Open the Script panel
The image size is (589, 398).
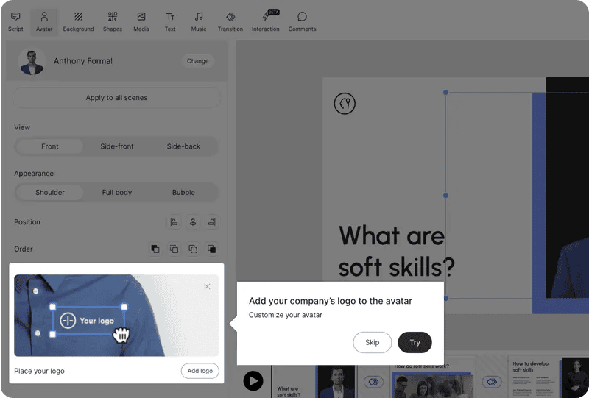[x=15, y=21]
